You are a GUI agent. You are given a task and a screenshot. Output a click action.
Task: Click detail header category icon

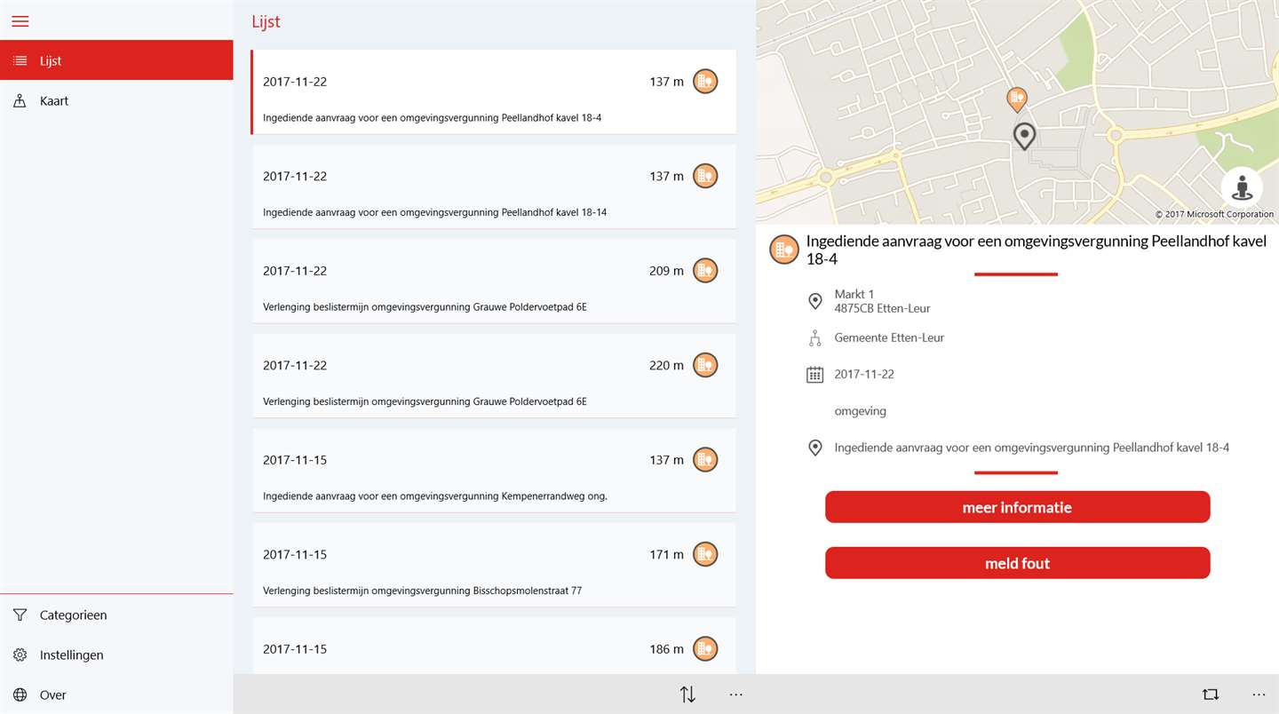[x=783, y=250]
